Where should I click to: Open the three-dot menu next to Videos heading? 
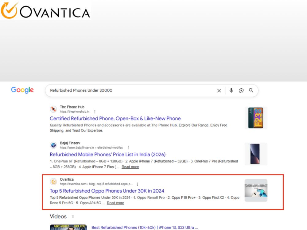click(73, 217)
